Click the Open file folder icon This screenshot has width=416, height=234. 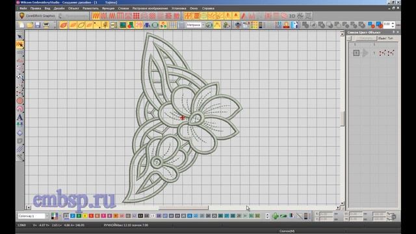[30, 25]
